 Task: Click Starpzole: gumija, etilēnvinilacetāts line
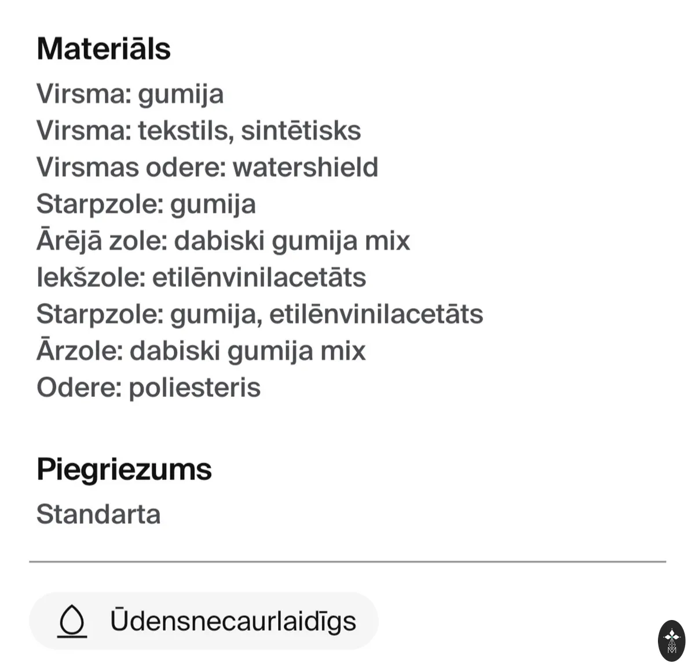(259, 314)
